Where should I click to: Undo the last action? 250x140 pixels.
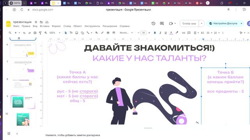point(24,33)
